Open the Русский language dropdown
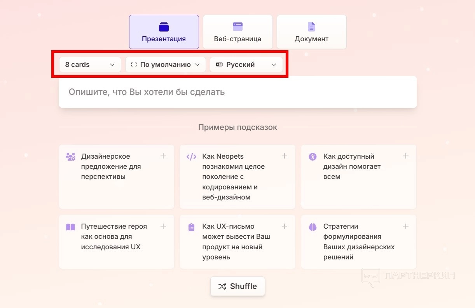 246,65
